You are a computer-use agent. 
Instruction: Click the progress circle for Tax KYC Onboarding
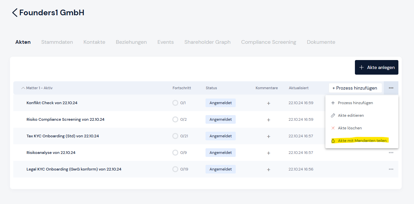(x=175, y=136)
